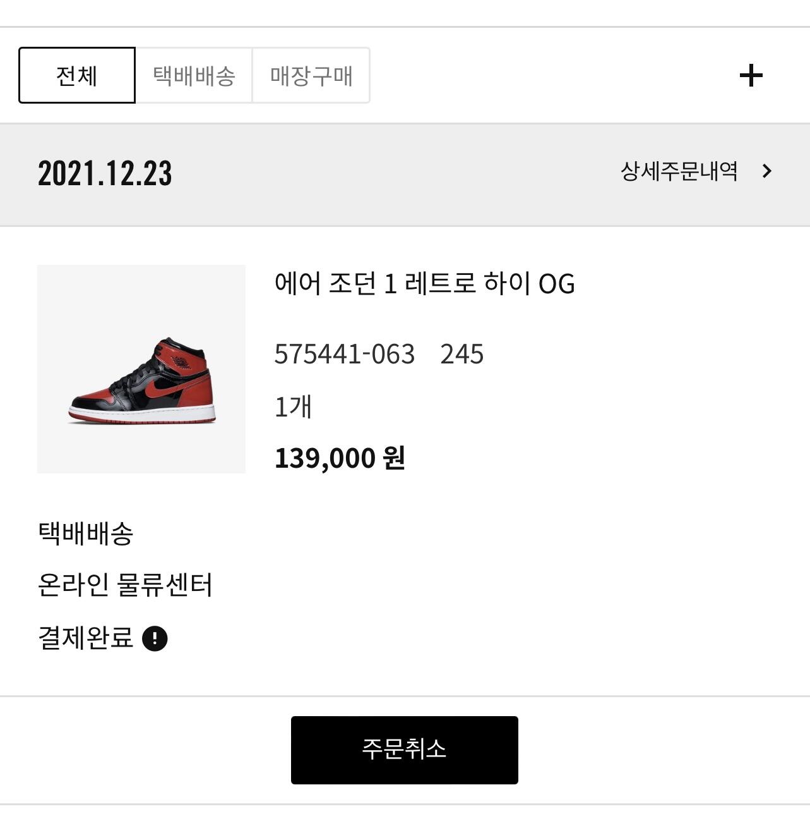Select the 전체 tab
The height and width of the screenshot is (828, 810).
pos(77,75)
